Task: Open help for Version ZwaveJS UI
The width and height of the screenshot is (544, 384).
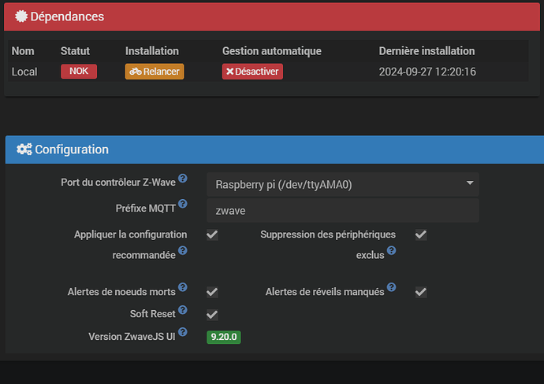Action: pyautogui.click(x=183, y=332)
